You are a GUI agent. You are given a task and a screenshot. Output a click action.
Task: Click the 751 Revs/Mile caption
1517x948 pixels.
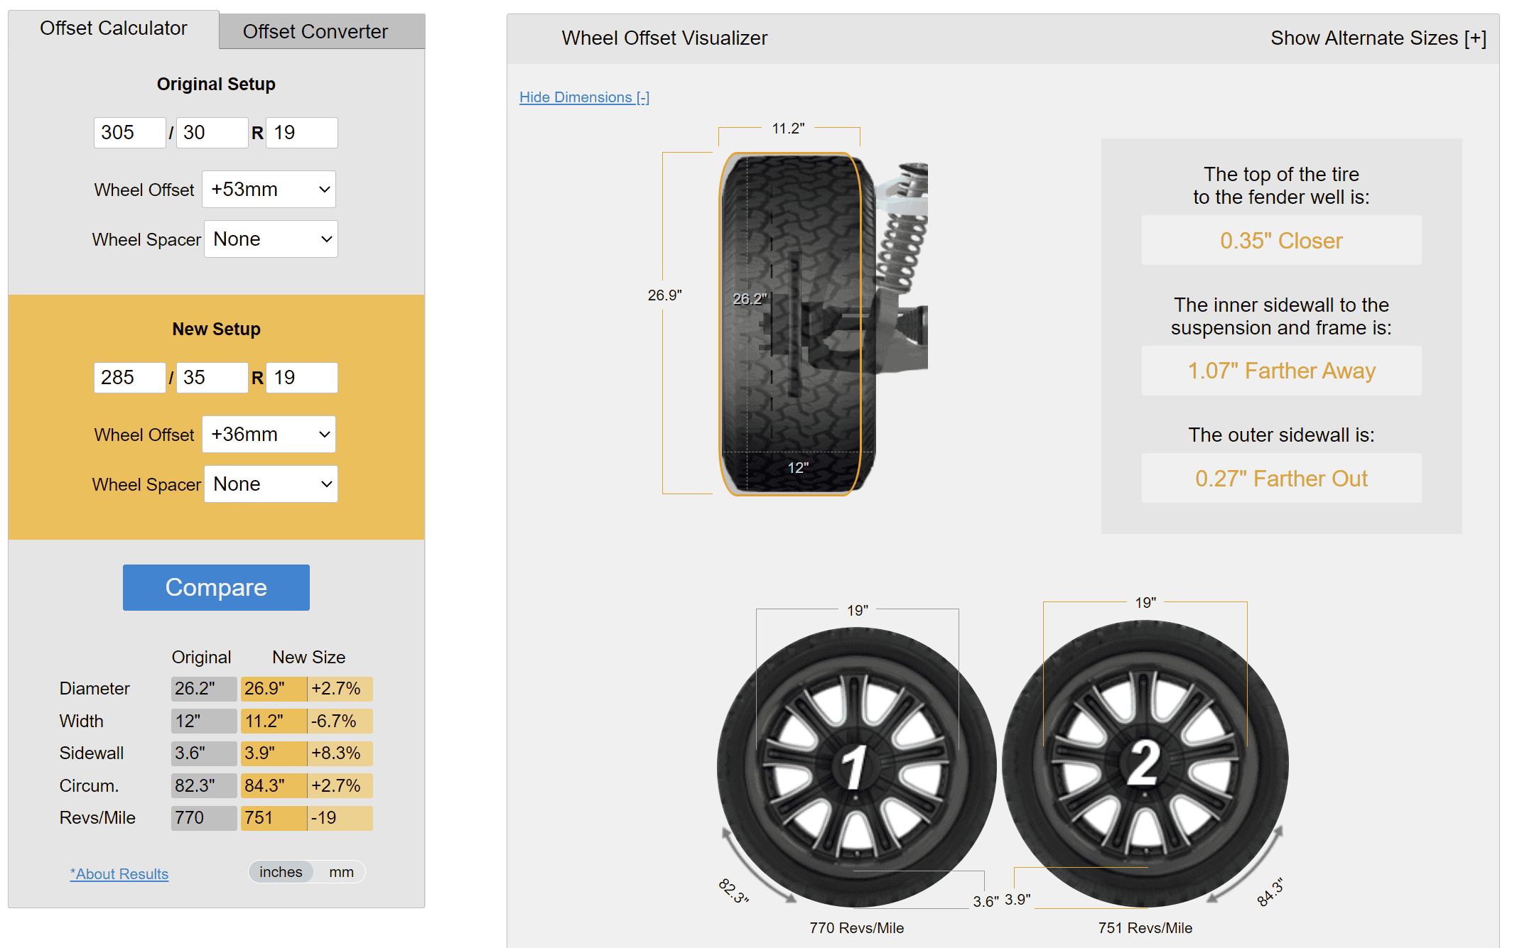[1145, 928]
